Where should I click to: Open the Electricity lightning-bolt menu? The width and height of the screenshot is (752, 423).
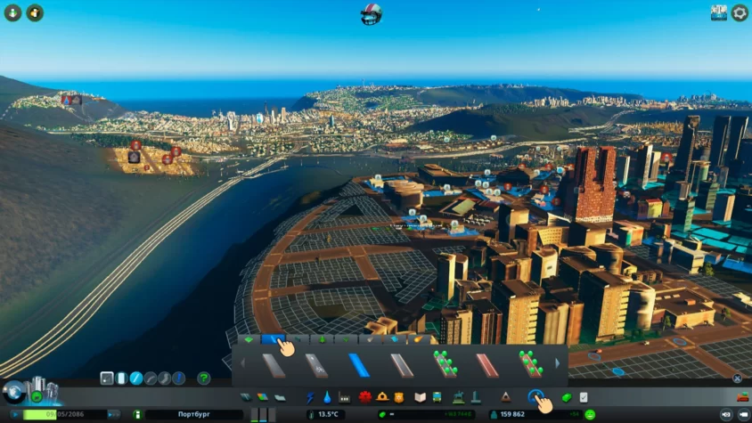310,397
